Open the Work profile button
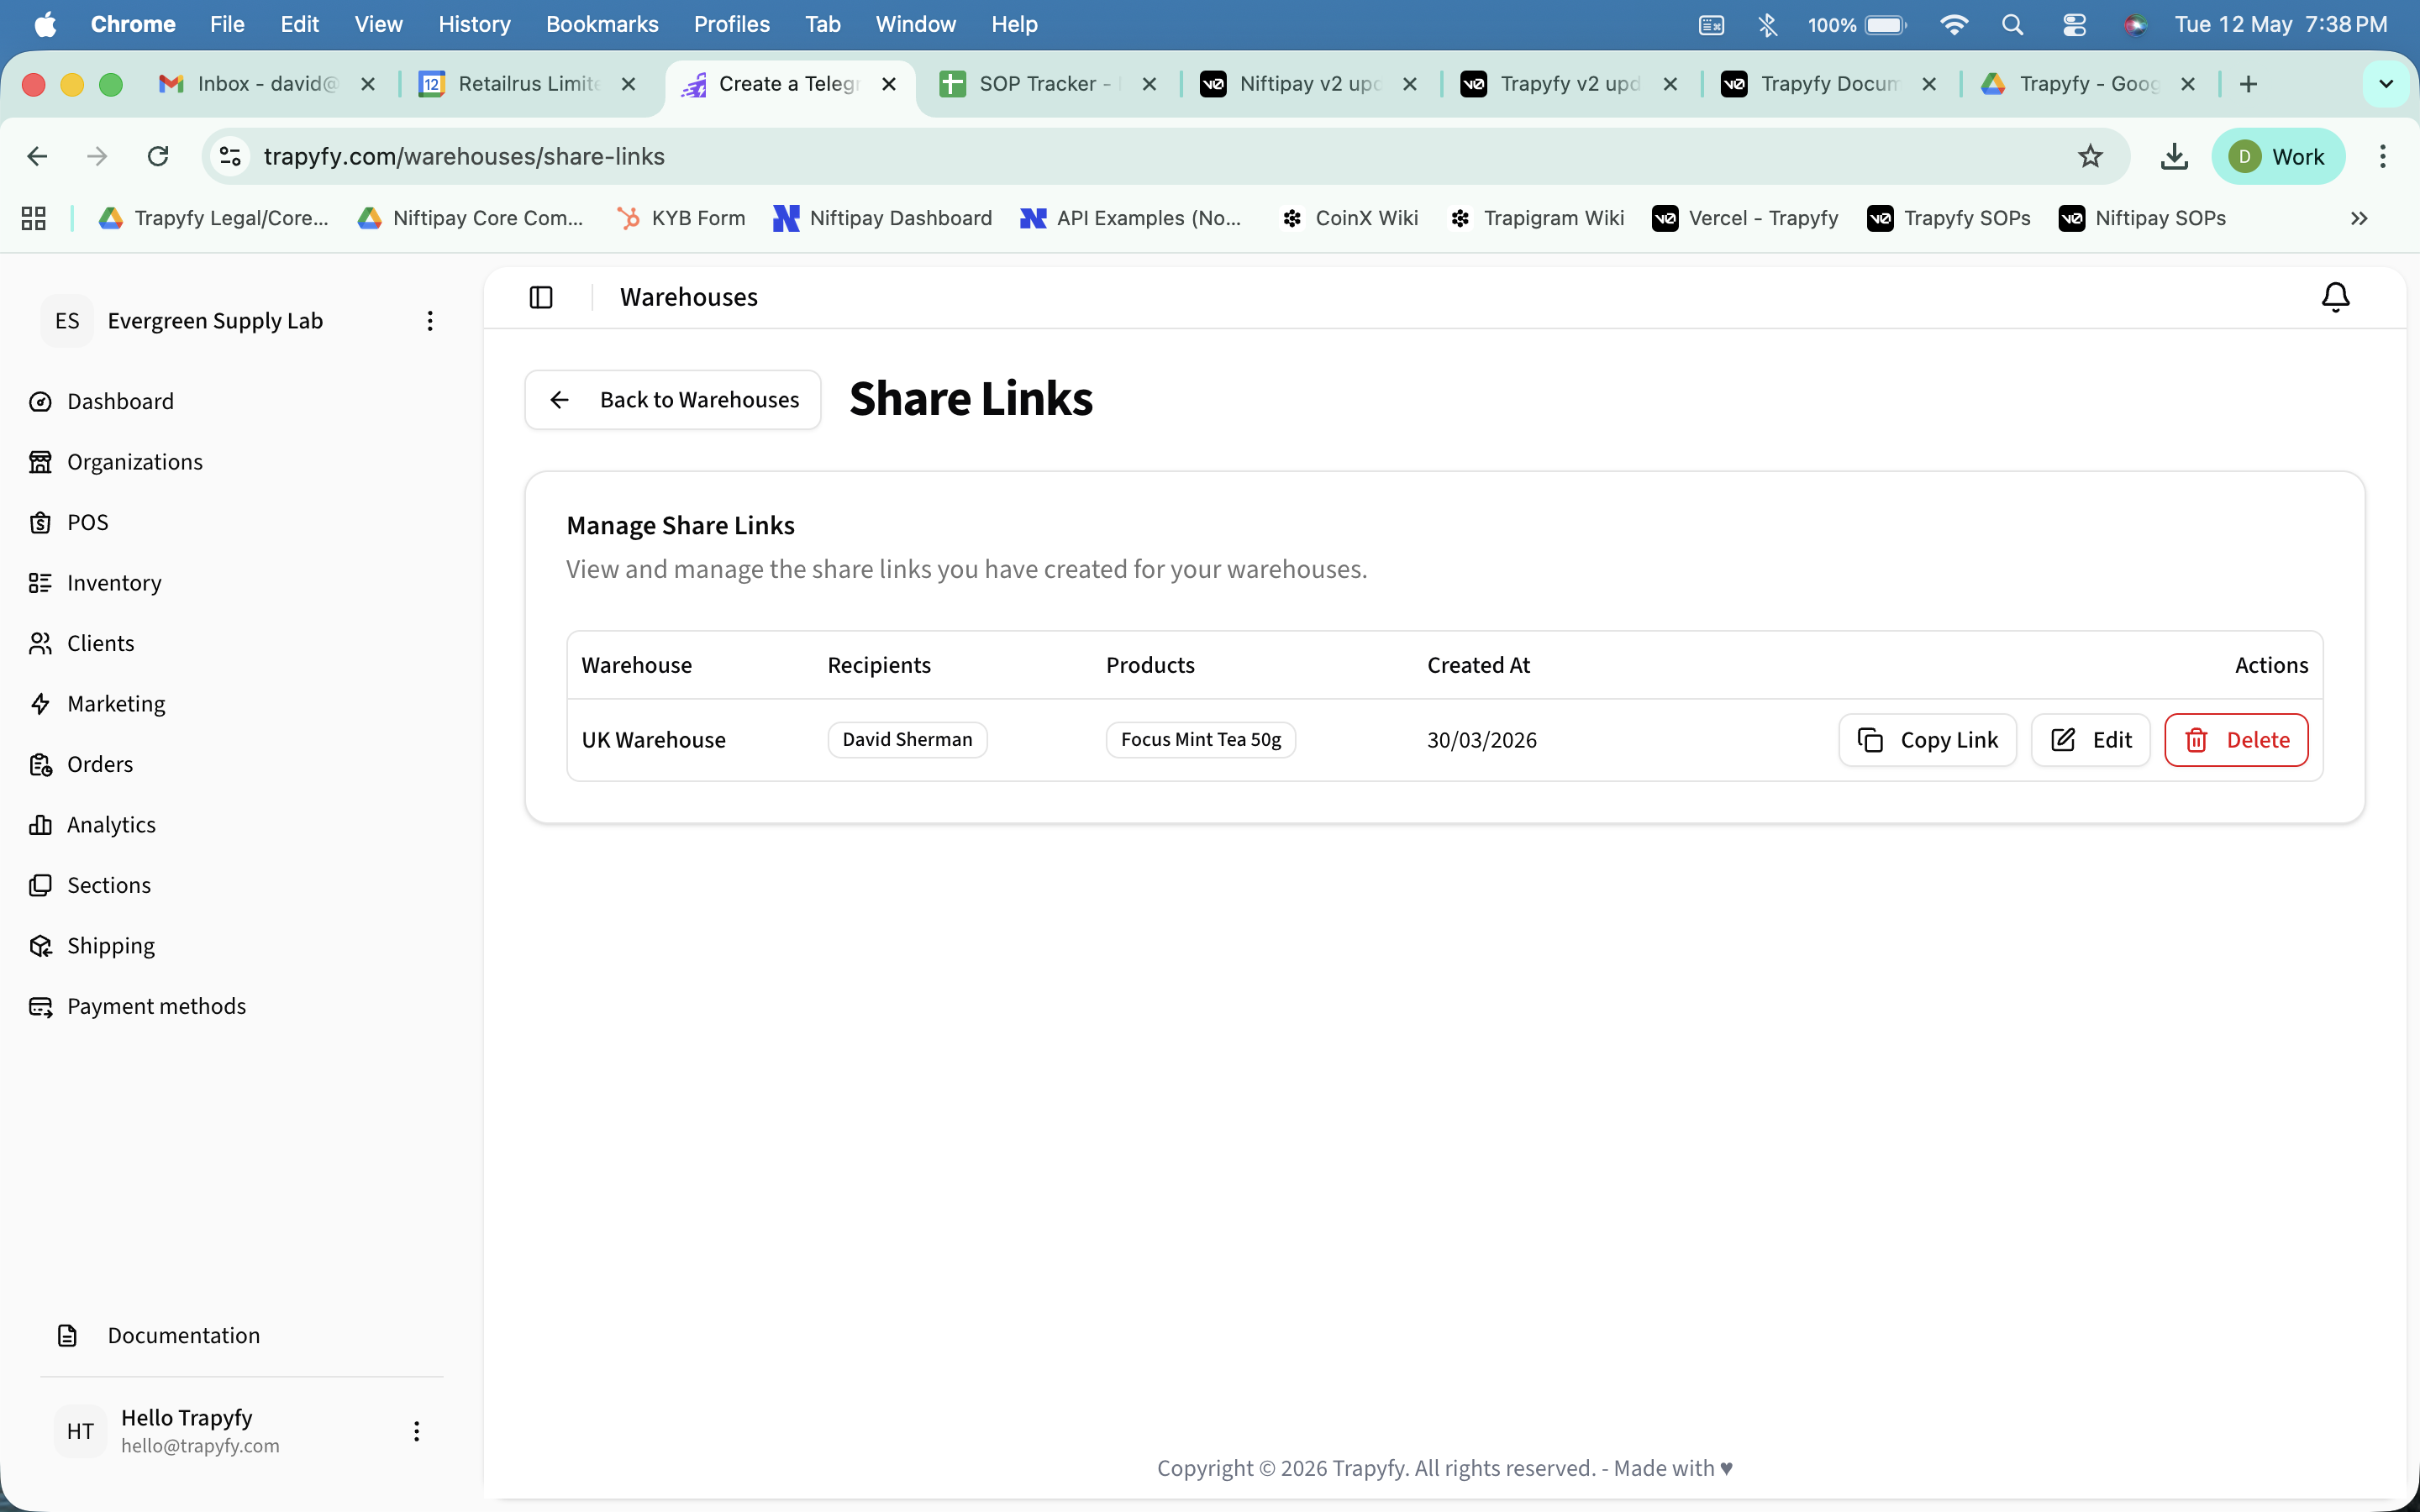This screenshot has height=1512, width=2420. pyautogui.click(x=2277, y=156)
